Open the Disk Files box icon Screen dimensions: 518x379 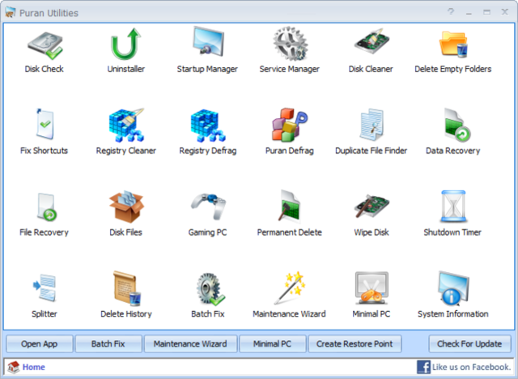pos(126,207)
